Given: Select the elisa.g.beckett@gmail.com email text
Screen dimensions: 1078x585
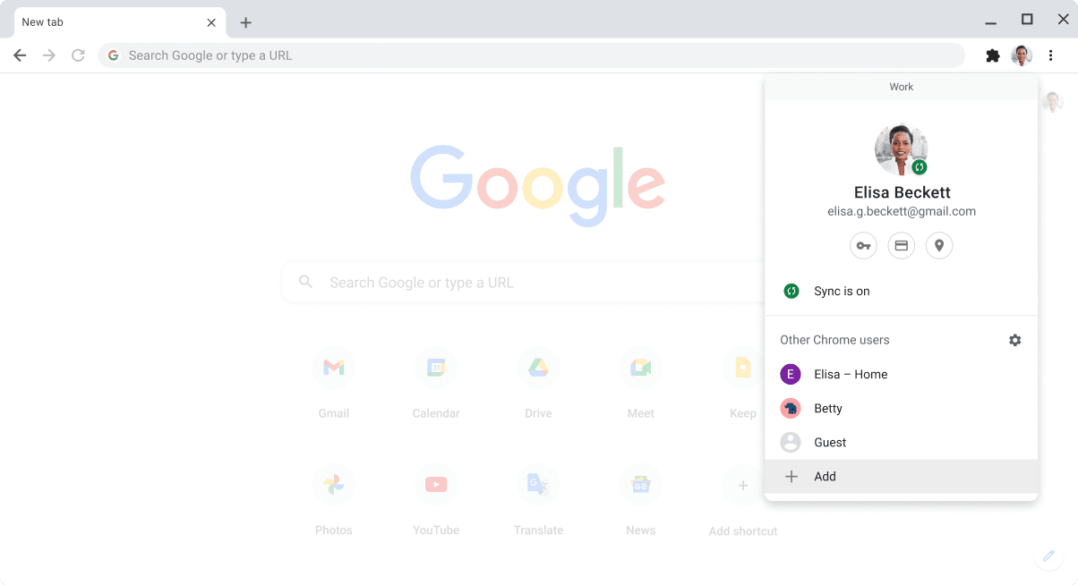Looking at the screenshot, I should click(901, 212).
